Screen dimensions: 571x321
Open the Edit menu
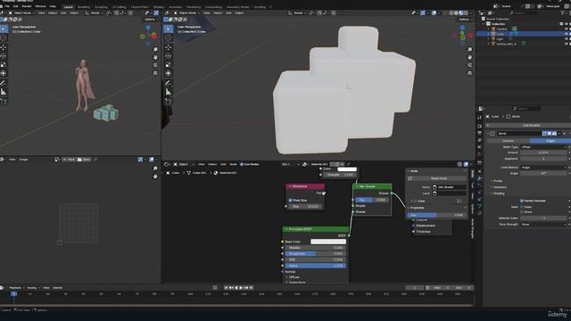(16, 6)
